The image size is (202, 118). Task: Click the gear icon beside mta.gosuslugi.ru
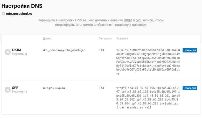[3, 14]
